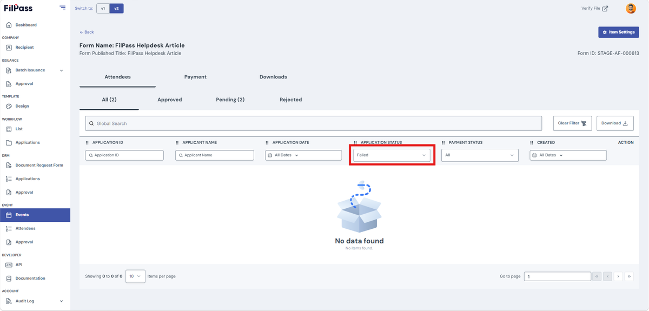Grab the drag handle for Applicant Name column

coord(177,143)
